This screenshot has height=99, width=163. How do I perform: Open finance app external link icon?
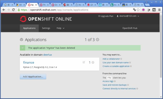(x=84, y=62)
